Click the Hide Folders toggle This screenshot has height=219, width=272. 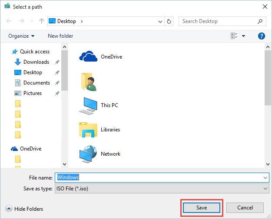click(24, 209)
